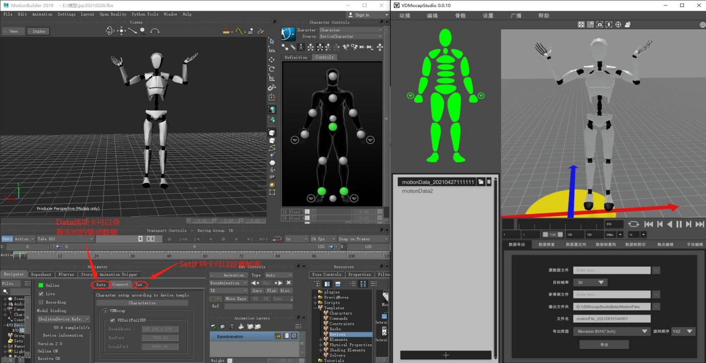Viewport: 706px width, 363px height.
Task: Open the Model binding SkeletonDevice dropdown
Action: pos(64,319)
